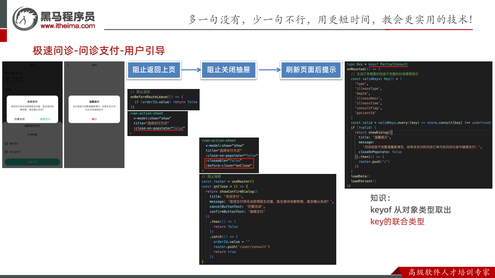This screenshot has width=495, height=278.
Task: Click the 'closeOnPopstate: false' line
Action: click(x=380, y=152)
